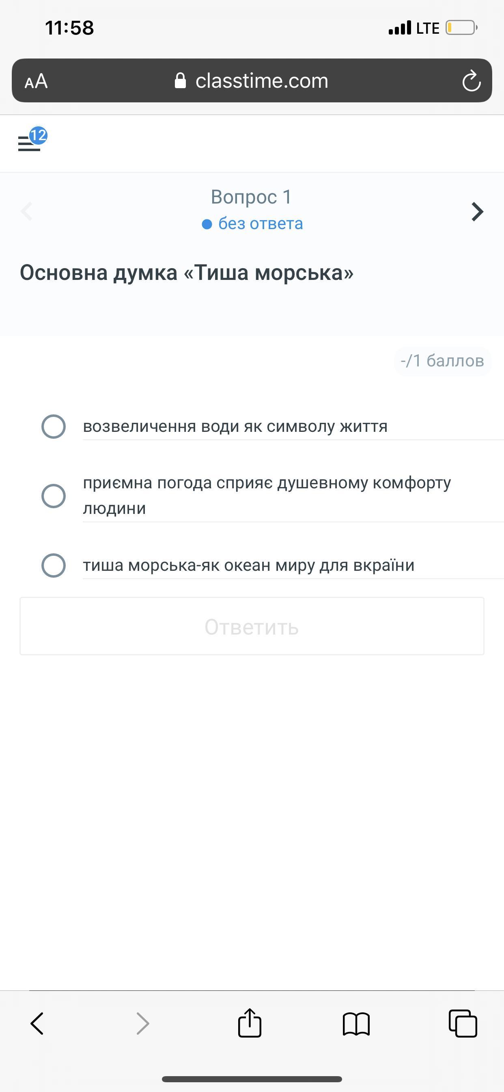Show open tabs in Safari
The image size is (504, 1092).
pyautogui.click(x=463, y=1024)
